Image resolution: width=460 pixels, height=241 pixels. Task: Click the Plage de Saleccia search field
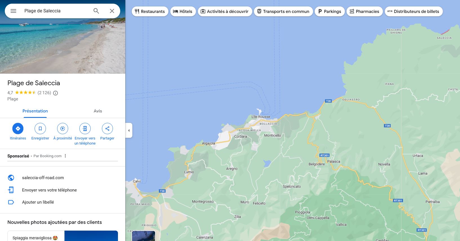click(x=56, y=11)
